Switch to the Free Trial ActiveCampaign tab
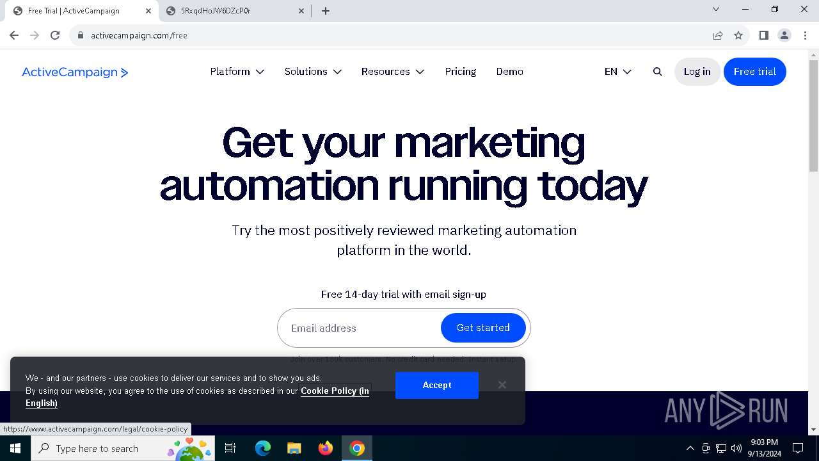This screenshot has width=819, height=461. pos(80,11)
